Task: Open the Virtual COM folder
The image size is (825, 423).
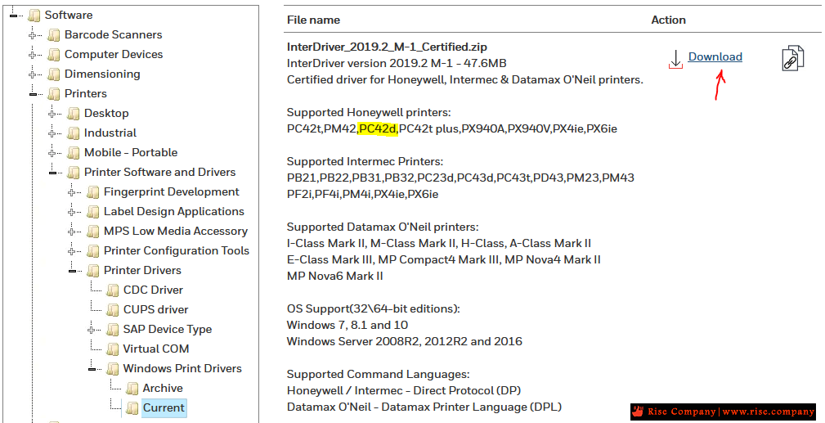Action: [x=155, y=349]
